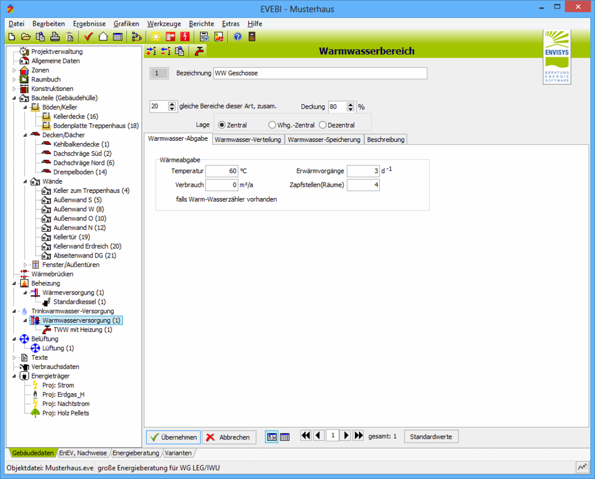The height and width of the screenshot is (479, 595).
Task: Collapse the Wände tree node
Action: point(25,181)
